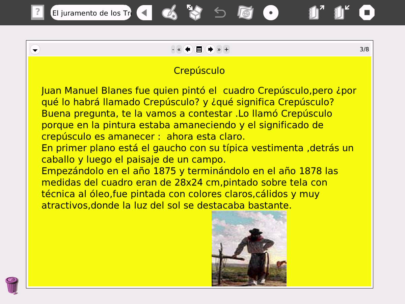
Task: Click the Crepúsculo heading
Action: 199,71
